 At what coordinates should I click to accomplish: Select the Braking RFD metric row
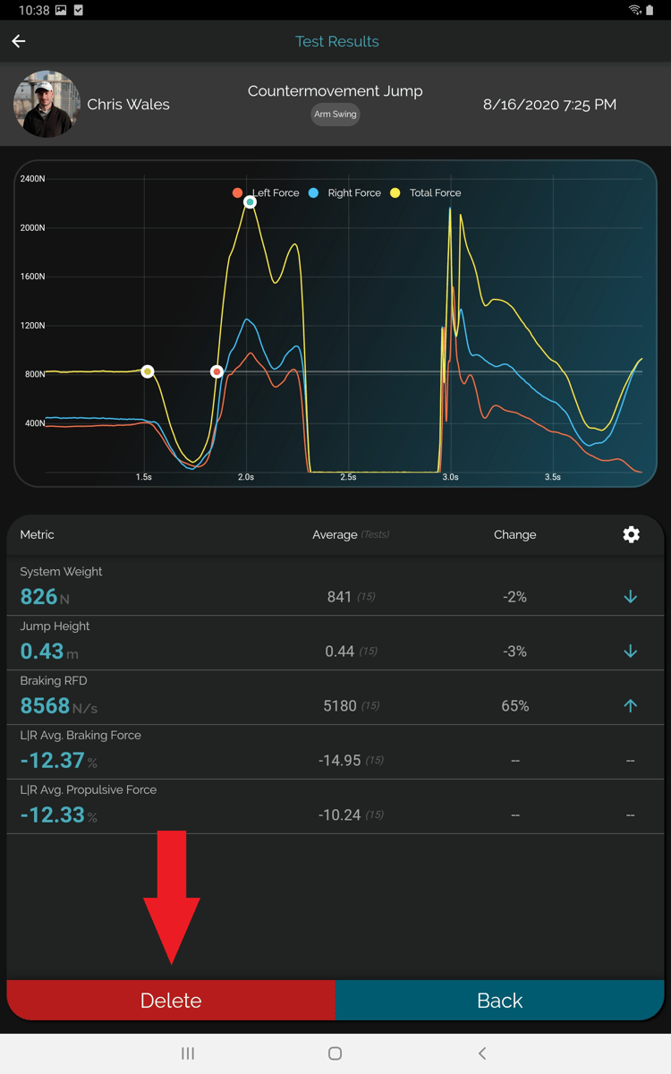click(x=335, y=697)
